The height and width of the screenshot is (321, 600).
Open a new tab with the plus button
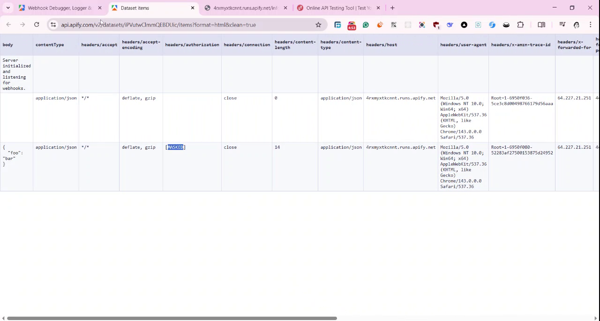[x=392, y=8]
